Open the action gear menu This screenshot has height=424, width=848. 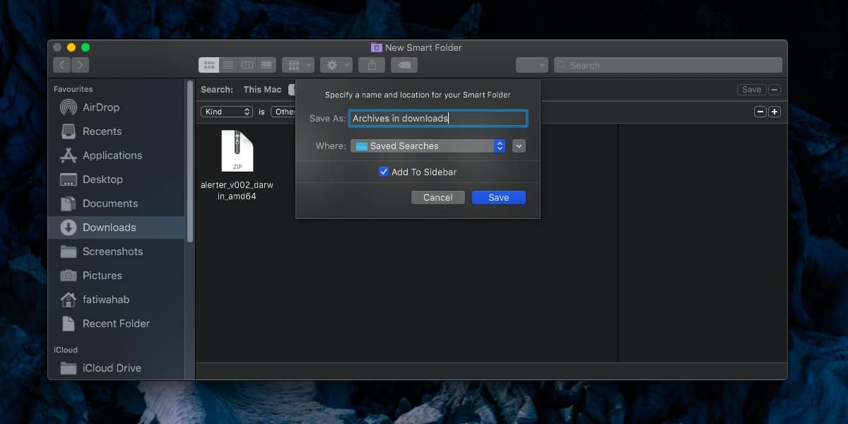pos(336,65)
